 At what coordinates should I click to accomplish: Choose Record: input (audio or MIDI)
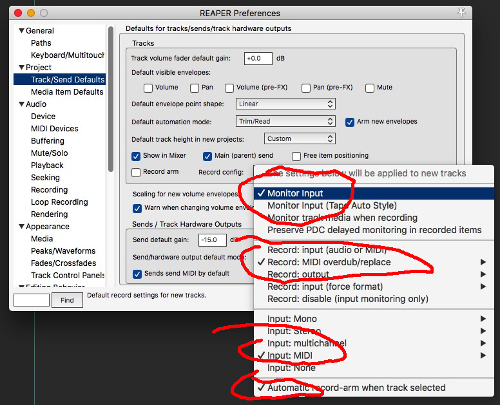(x=374, y=250)
